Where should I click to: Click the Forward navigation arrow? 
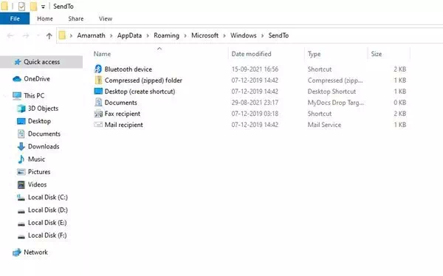tap(26, 35)
